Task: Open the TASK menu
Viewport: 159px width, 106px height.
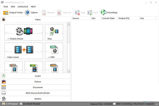Action: (x=6, y=7)
